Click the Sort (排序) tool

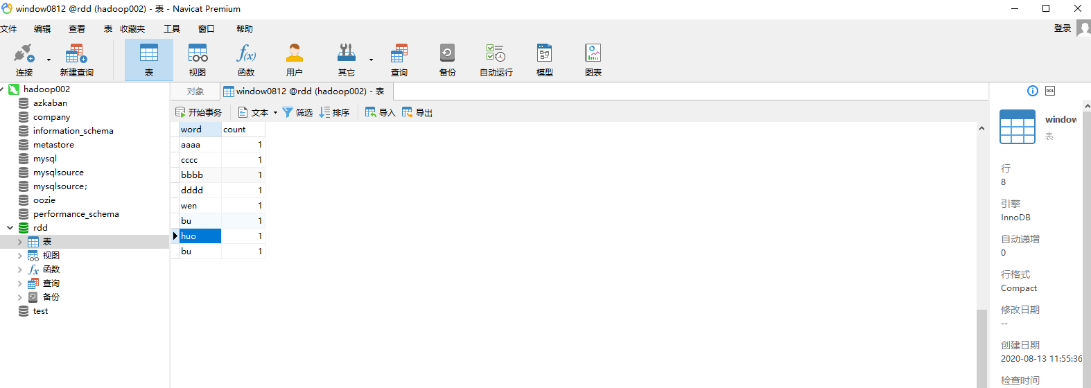coord(334,112)
